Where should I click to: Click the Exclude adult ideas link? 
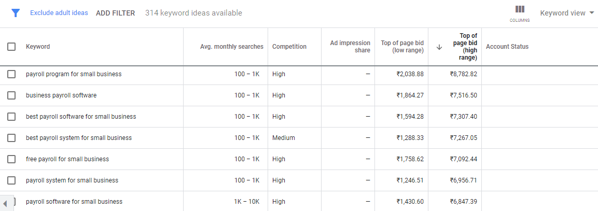click(59, 12)
